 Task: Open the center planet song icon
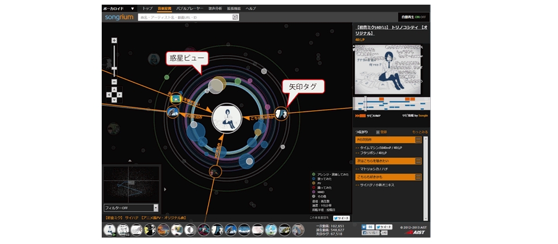click(226, 118)
